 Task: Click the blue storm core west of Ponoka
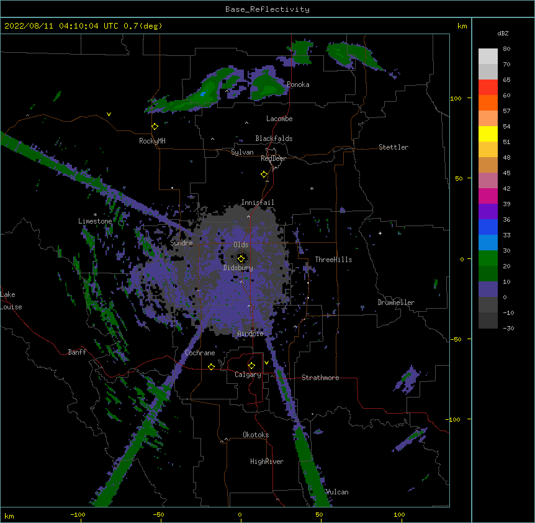203,94
